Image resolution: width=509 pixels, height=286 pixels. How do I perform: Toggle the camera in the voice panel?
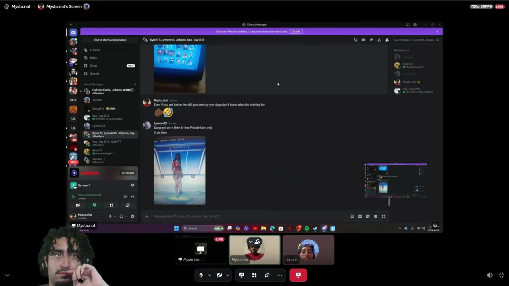click(x=78, y=205)
